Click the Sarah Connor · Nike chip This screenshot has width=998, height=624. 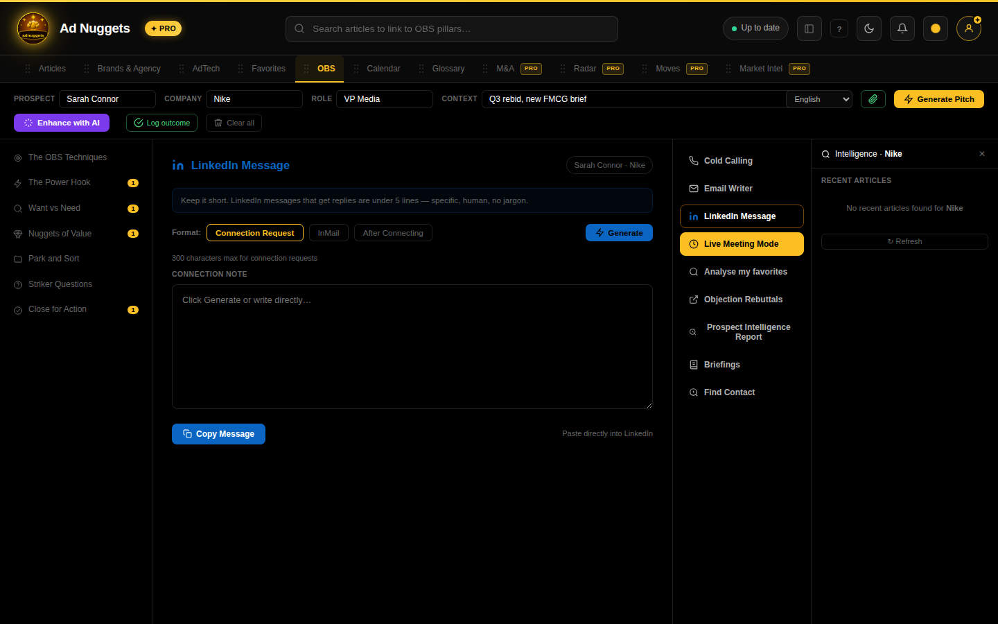pos(609,165)
